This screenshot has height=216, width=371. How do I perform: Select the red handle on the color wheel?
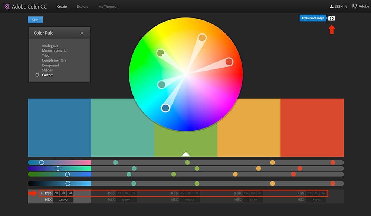click(229, 62)
